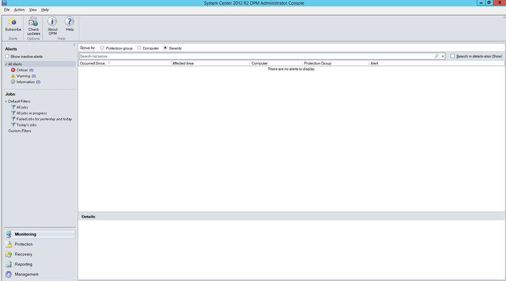Go to the Management workspace
Image resolution: width=506 pixels, height=281 pixels.
click(x=26, y=274)
